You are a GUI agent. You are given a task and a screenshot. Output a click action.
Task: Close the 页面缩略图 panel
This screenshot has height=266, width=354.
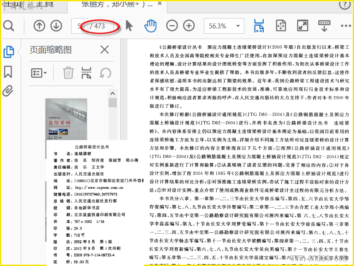click(x=104, y=50)
